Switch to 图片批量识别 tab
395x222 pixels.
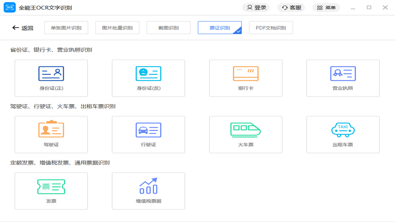tap(117, 27)
